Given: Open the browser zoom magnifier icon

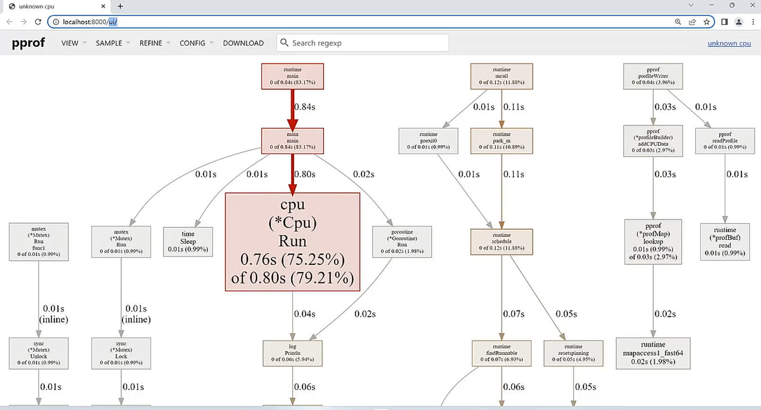Looking at the screenshot, I should [678, 22].
